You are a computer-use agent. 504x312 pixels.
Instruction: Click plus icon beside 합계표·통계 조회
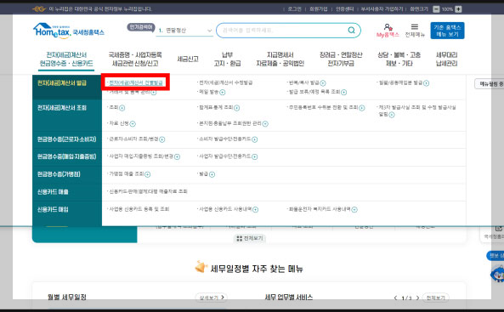236,108
